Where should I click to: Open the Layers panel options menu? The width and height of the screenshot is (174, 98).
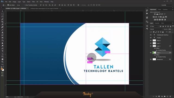tap(172, 23)
